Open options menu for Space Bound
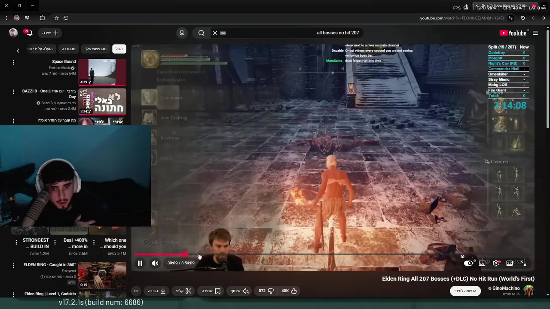The width and height of the screenshot is (550, 309). pyautogui.click(x=13, y=62)
